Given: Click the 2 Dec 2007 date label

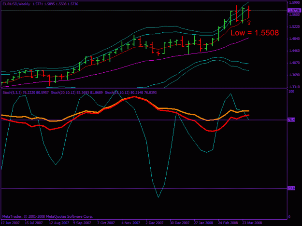Looking at the screenshot, I should 155,223.
